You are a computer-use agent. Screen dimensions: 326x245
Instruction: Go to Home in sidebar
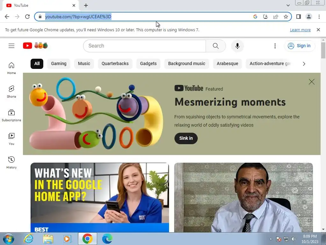pyautogui.click(x=11, y=68)
